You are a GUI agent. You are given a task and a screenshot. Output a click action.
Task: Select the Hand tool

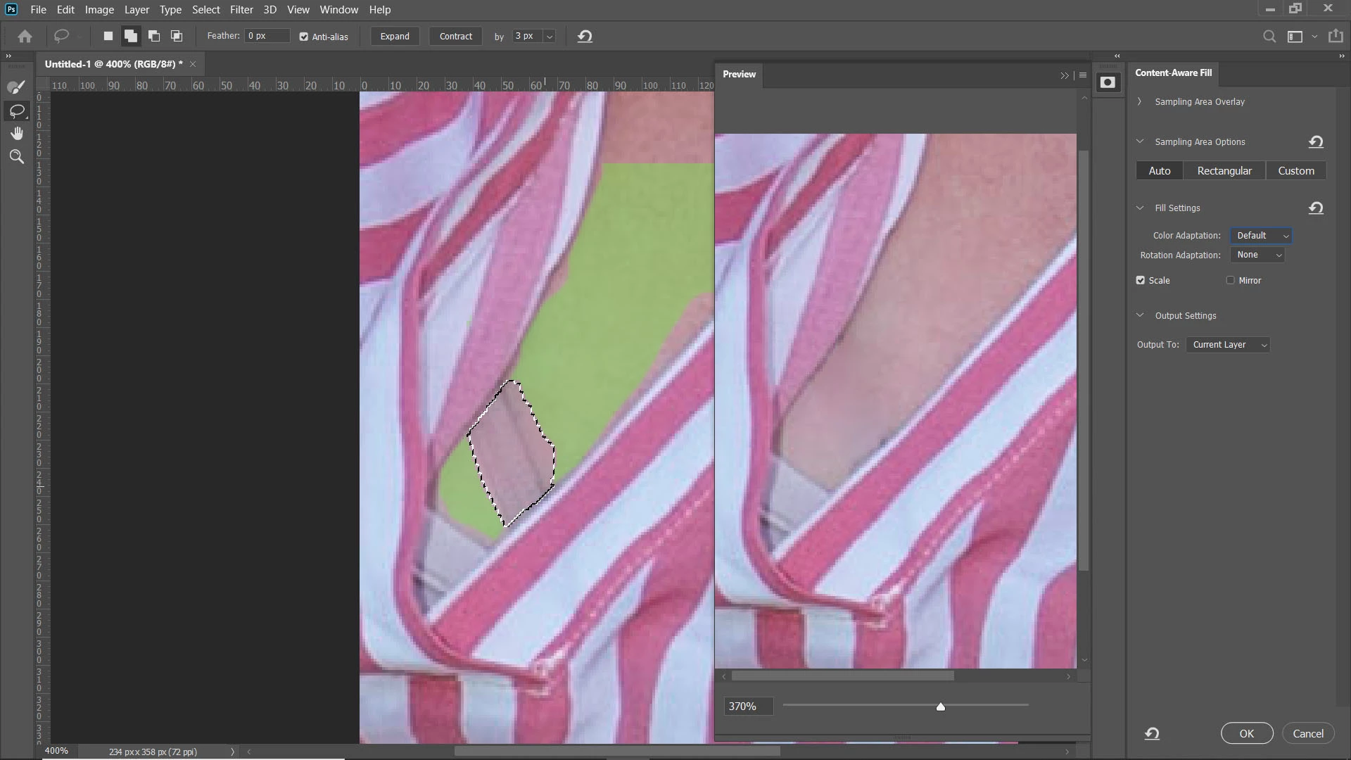[x=16, y=134]
